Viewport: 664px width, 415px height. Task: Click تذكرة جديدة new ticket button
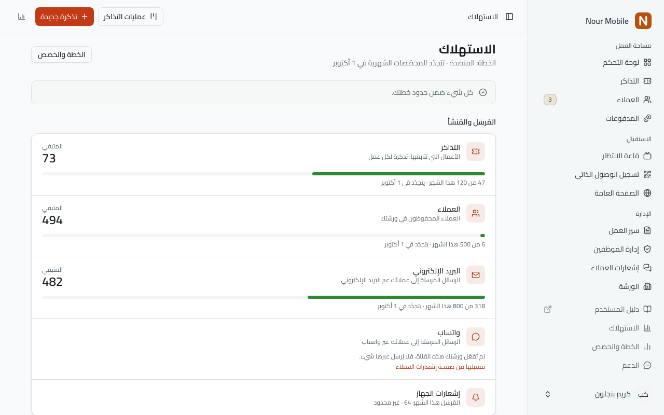64,17
